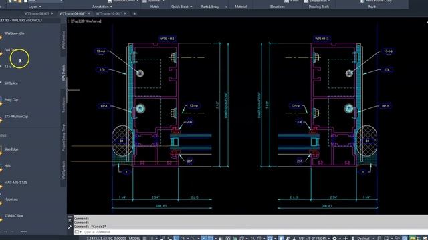Screen dimensions: 428x240
Task: Select the Pony Clip palette tool
Action: click(x=11, y=99)
